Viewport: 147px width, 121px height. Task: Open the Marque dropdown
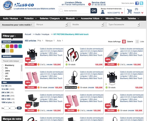click(x=51, y=25)
